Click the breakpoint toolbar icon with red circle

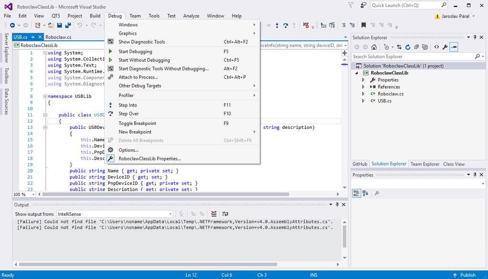306,26
